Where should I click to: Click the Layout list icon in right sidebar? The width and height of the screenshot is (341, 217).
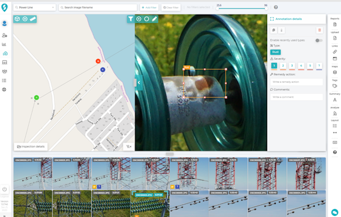335,126
